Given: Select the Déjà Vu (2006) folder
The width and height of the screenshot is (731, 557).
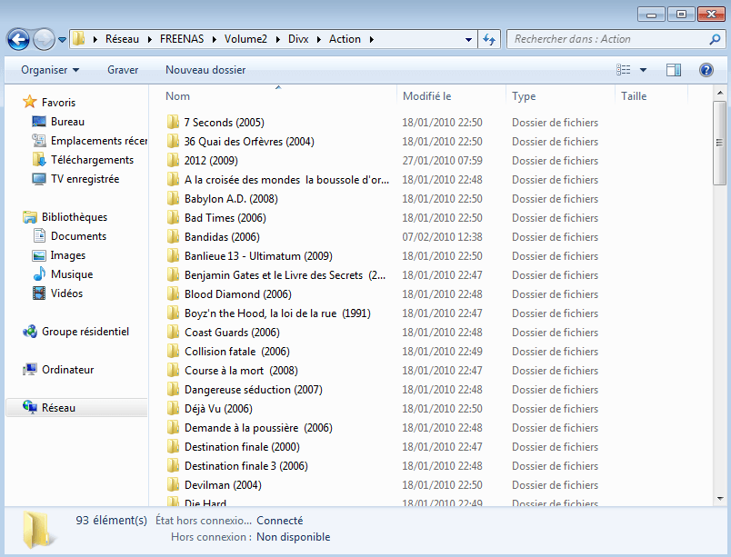Looking at the screenshot, I should point(218,408).
